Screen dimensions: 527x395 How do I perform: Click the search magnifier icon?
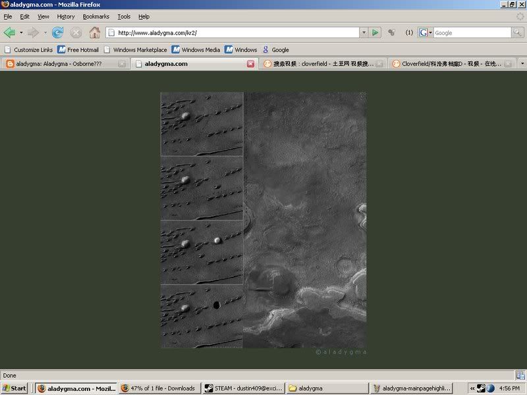[x=518, y=32]
